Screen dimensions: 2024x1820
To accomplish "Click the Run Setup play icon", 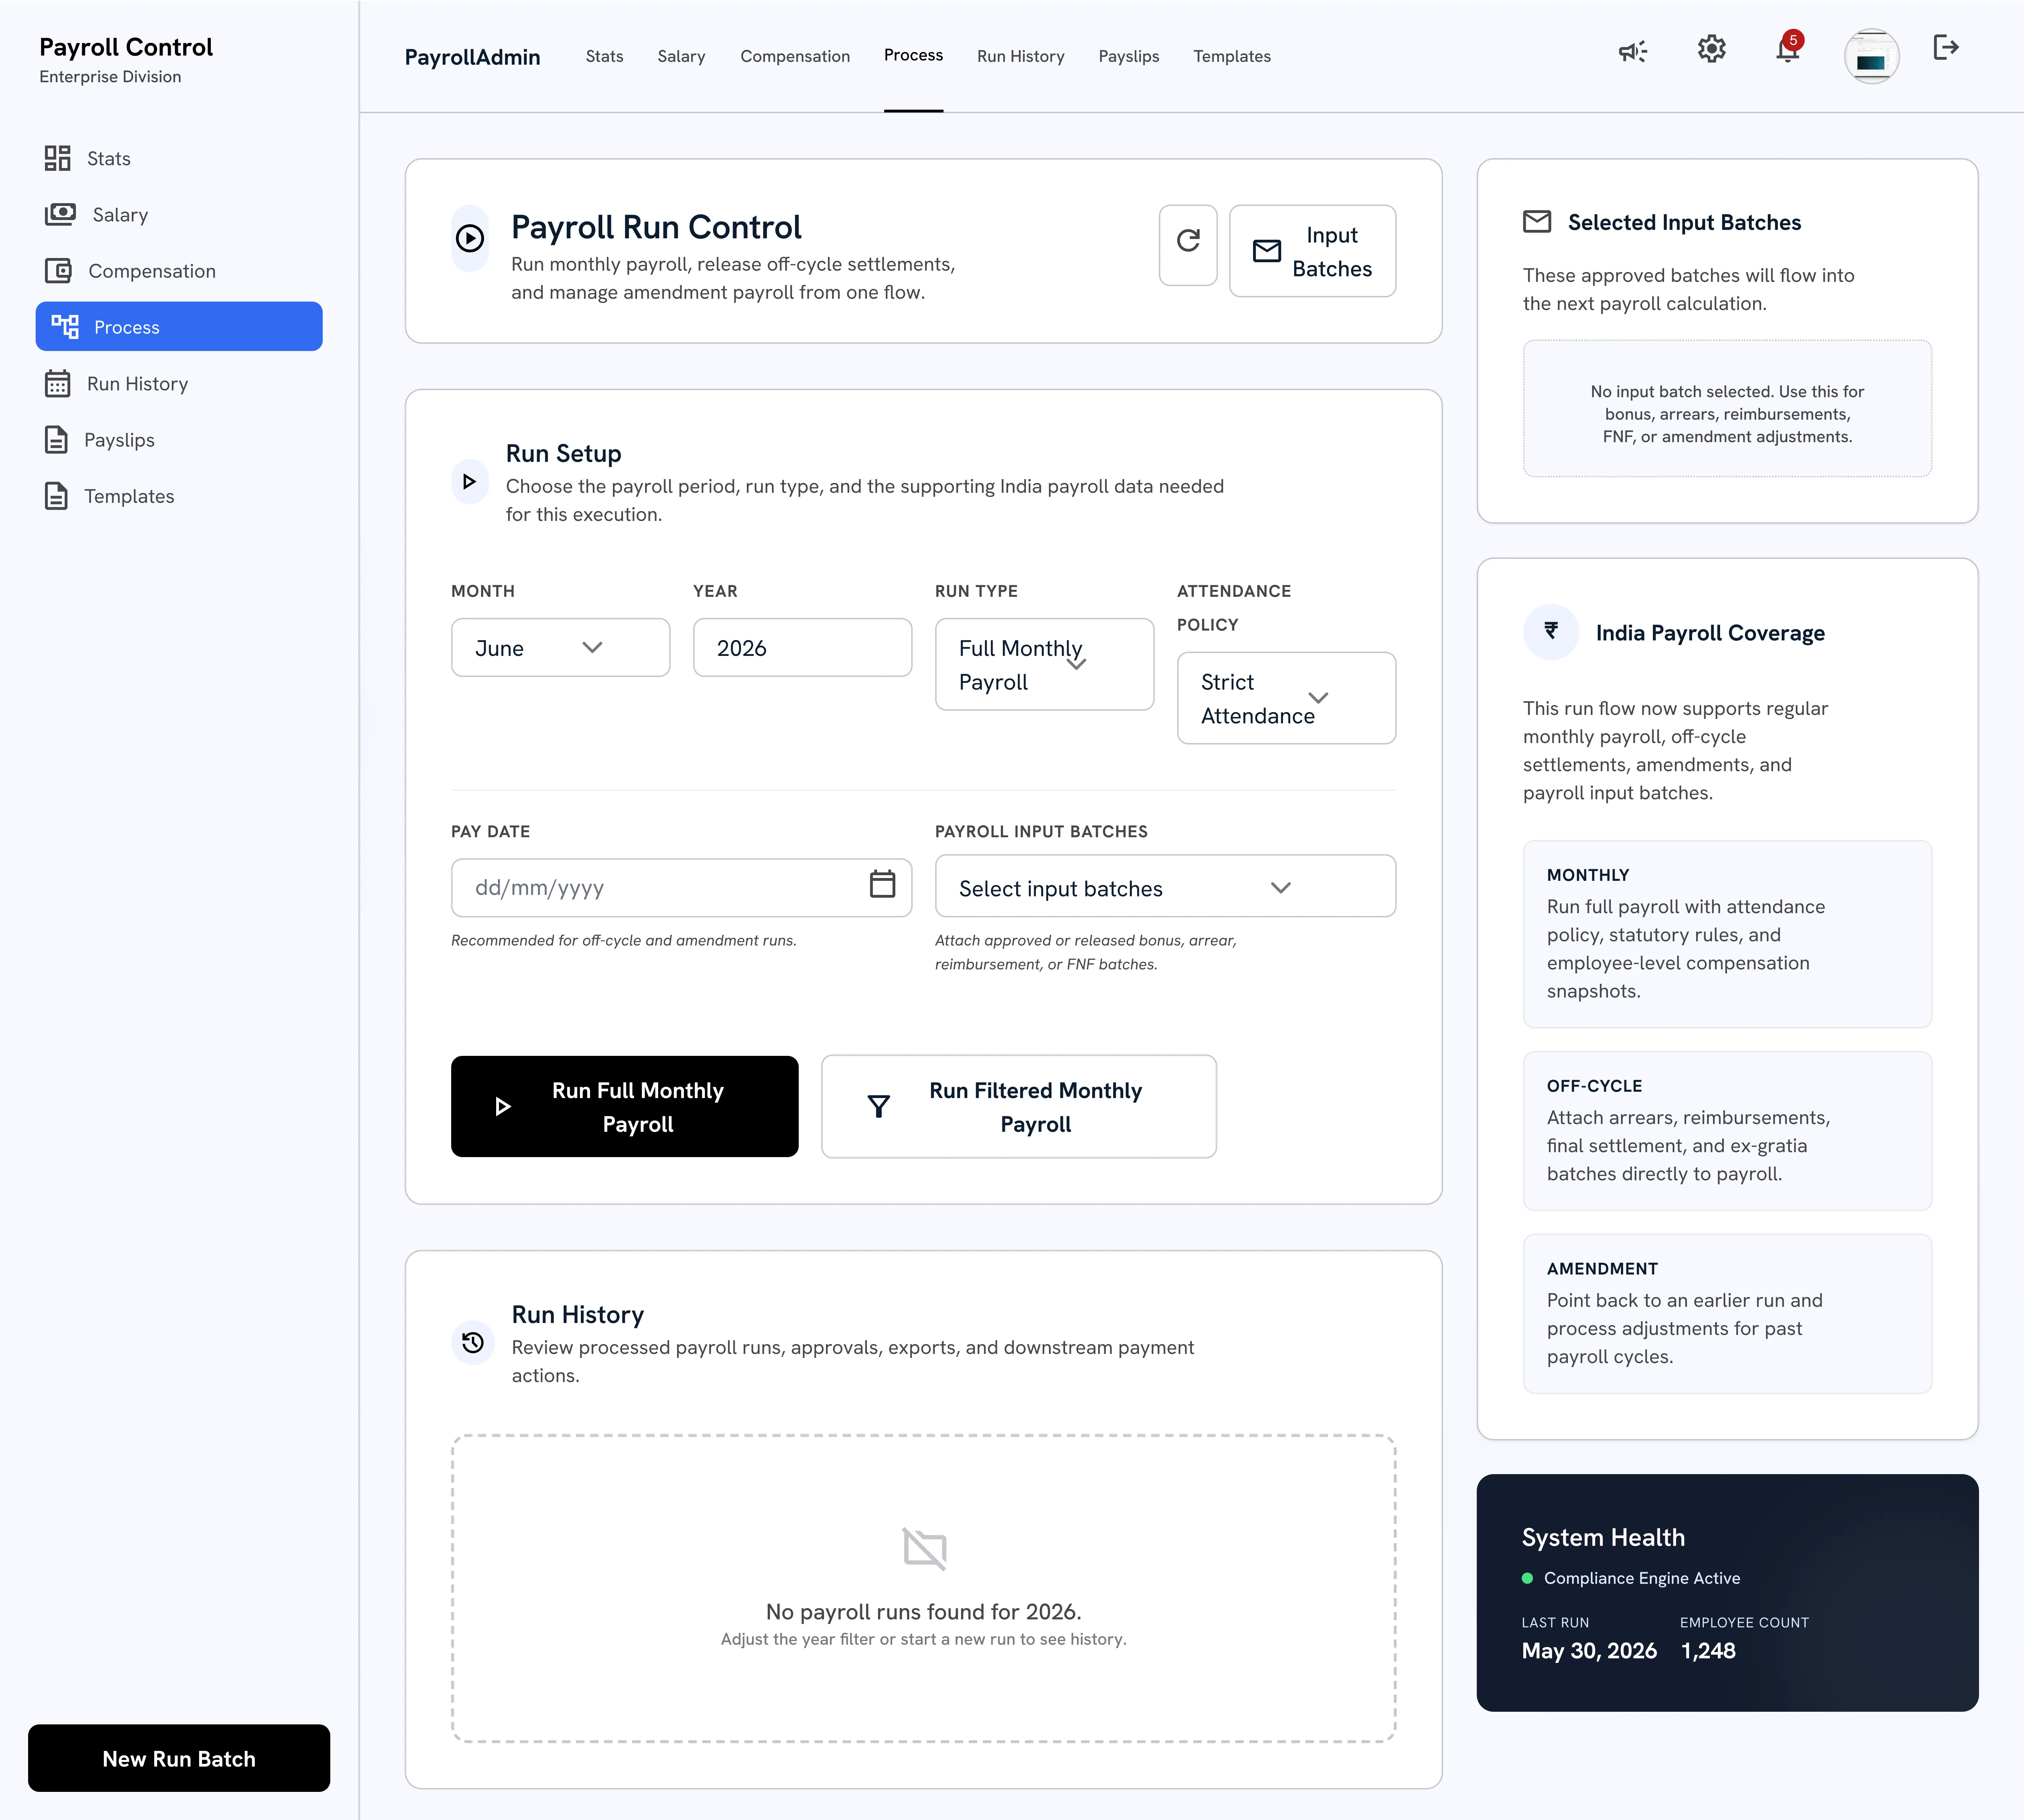I will click(x=470, y=482).
